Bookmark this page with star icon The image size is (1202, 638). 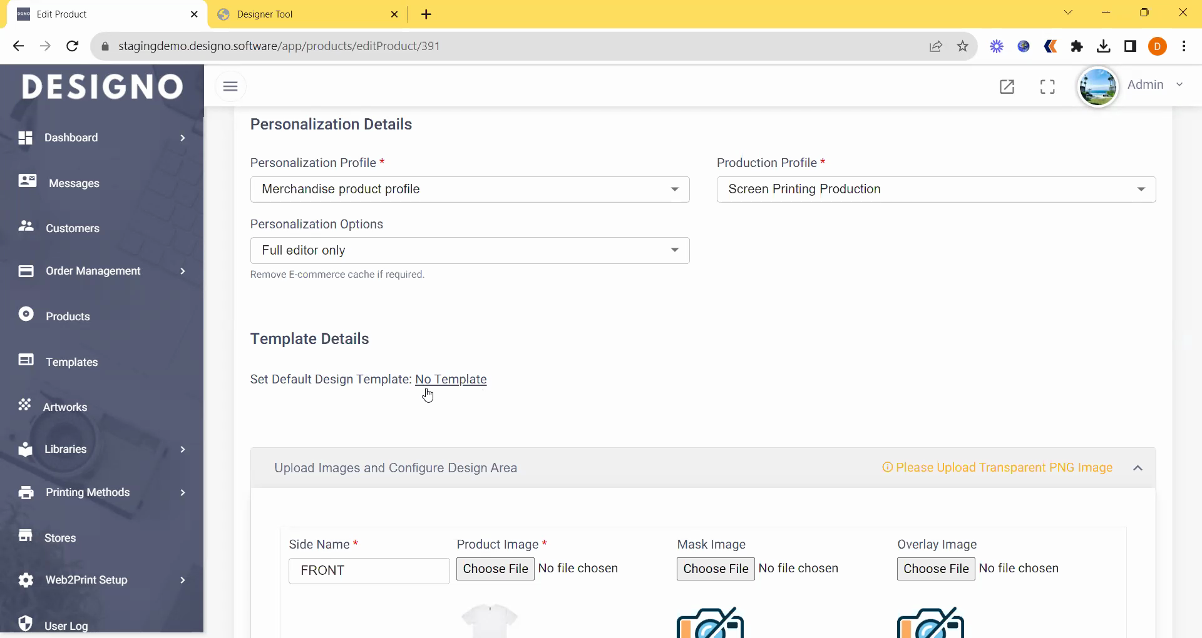(x=962, y=46)
